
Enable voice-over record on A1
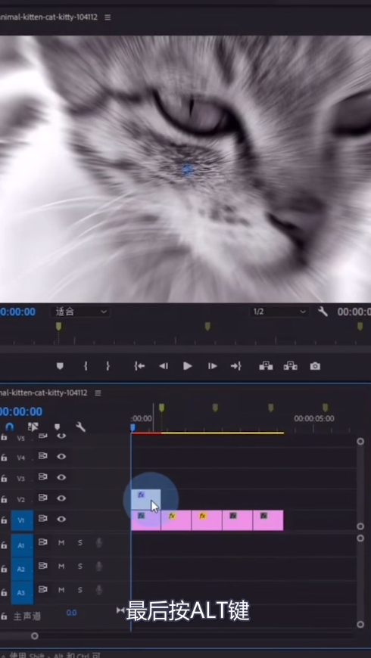click(99, 543)
